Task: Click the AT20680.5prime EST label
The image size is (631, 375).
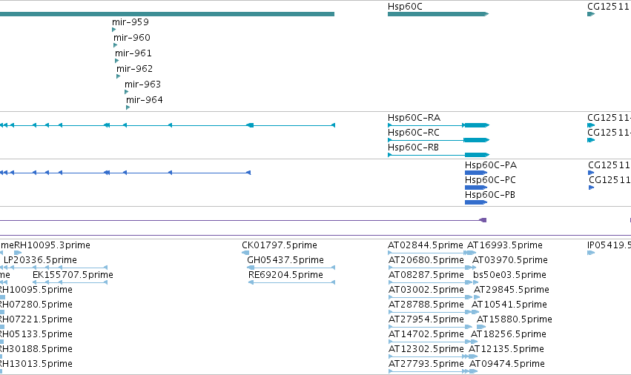Action: point(426,260)
